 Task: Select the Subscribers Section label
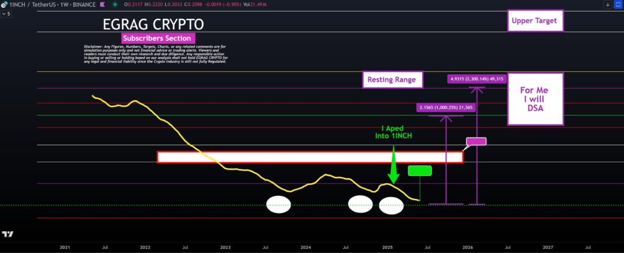pos(158,38)
